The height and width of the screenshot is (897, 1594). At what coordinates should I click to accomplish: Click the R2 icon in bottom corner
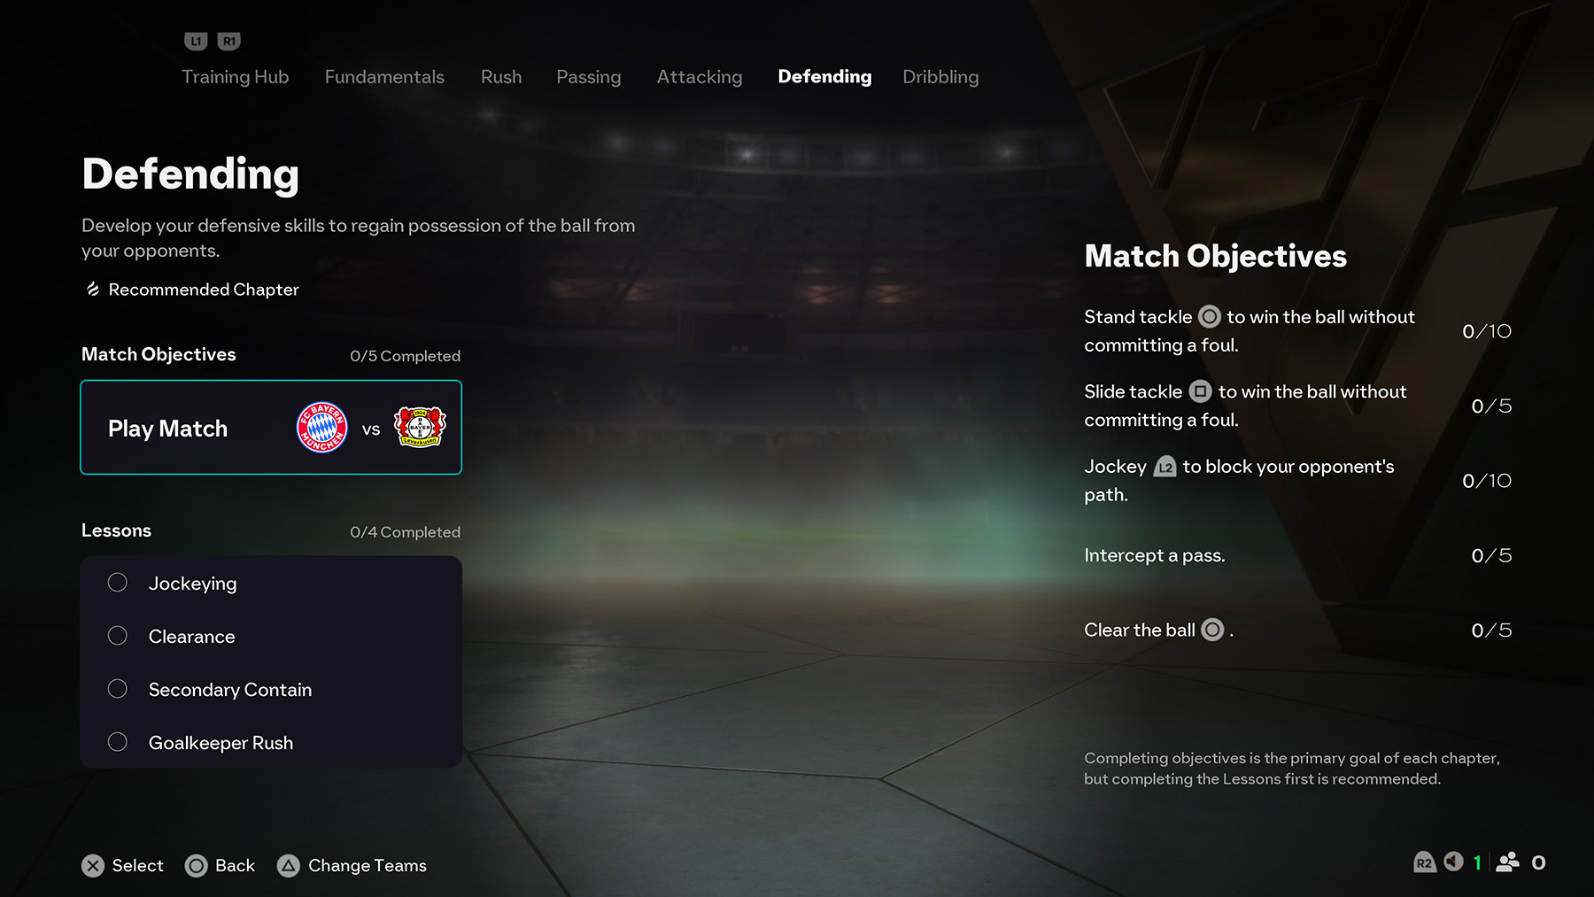pos(1424,862)
